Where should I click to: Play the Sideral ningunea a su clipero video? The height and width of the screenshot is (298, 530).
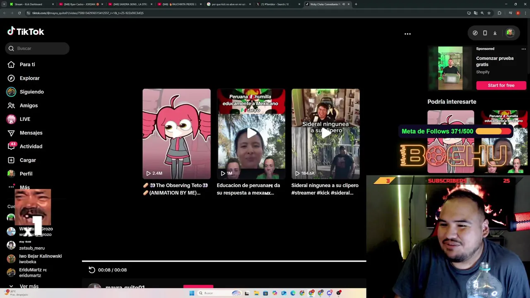click(x=325, y=134)
